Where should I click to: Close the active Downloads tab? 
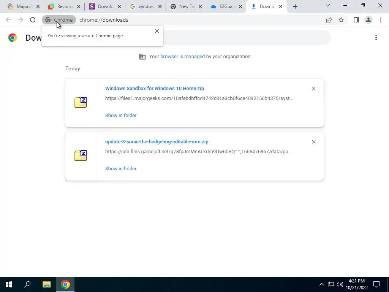pos(281,7)
